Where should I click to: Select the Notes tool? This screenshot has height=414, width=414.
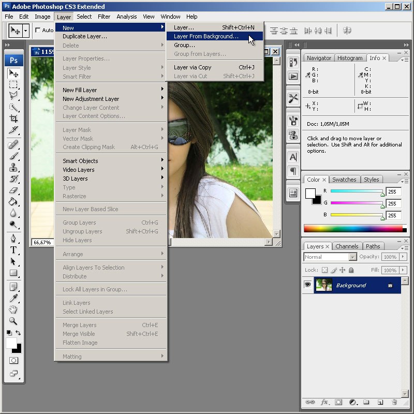13,287
